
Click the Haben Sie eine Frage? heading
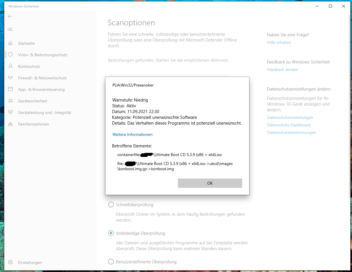coord(288,35)
